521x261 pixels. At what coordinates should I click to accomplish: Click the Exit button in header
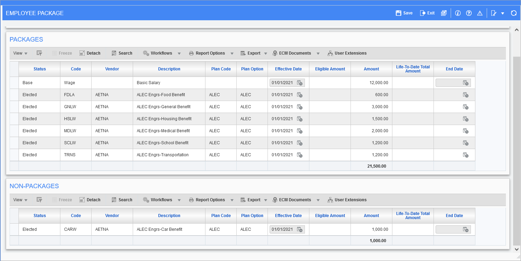point(427,13)
